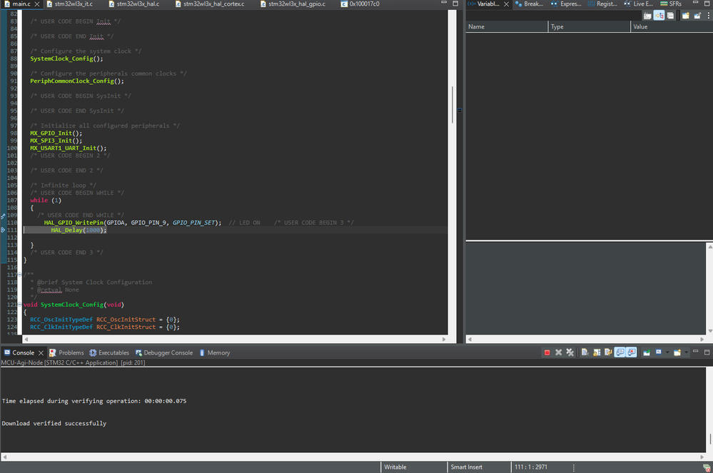Open the Memory tab
The width and height of the screenshot is (713, 473).
(214, 352)
